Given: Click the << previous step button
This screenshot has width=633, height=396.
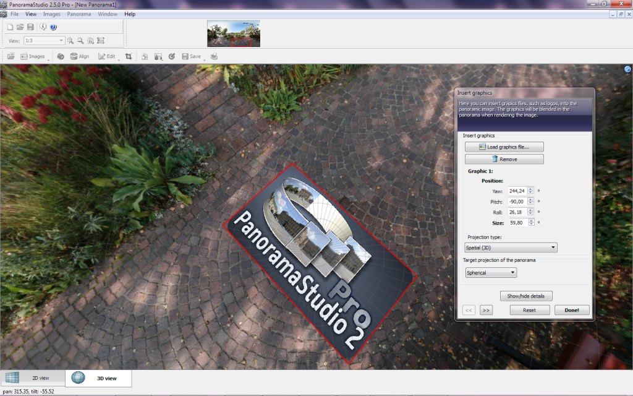Looking at the screenshot, I should pos(469,311).
